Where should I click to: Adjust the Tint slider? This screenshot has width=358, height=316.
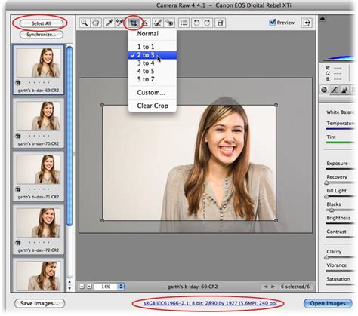click(x=340, y=143)
